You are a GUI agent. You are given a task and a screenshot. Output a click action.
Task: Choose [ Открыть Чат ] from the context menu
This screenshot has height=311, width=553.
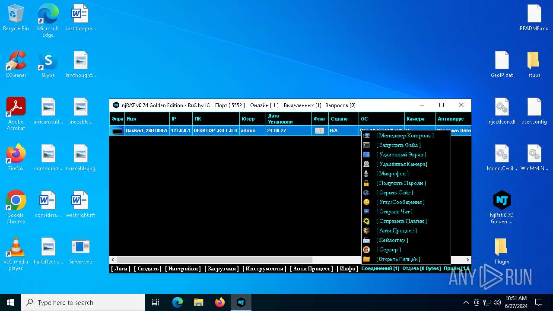[406, 212]
